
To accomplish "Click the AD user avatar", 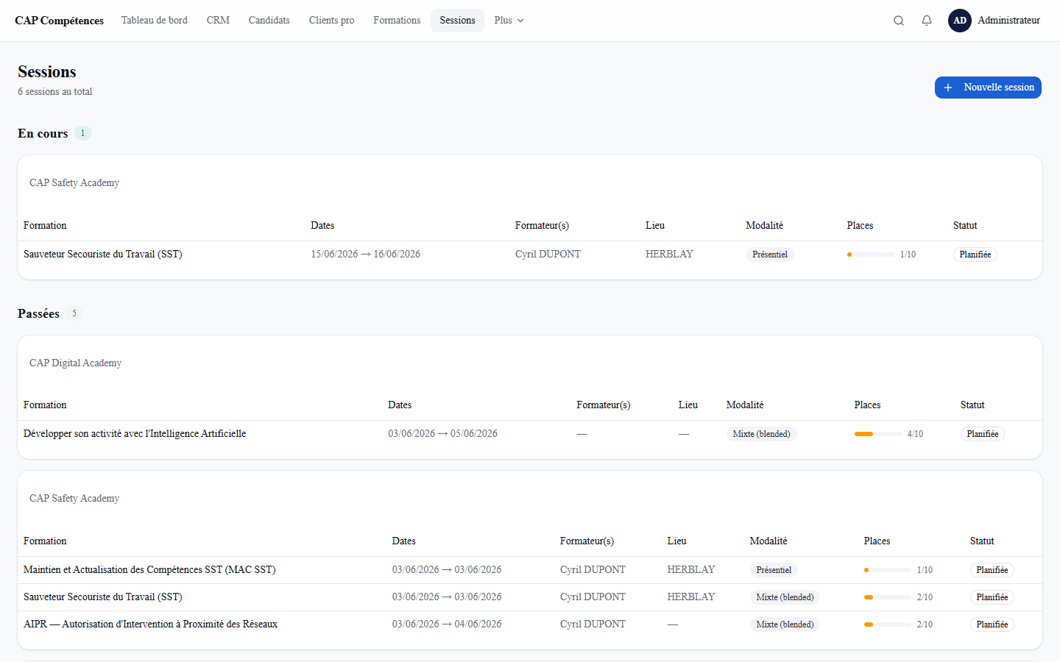I will [x=960, y=21].
